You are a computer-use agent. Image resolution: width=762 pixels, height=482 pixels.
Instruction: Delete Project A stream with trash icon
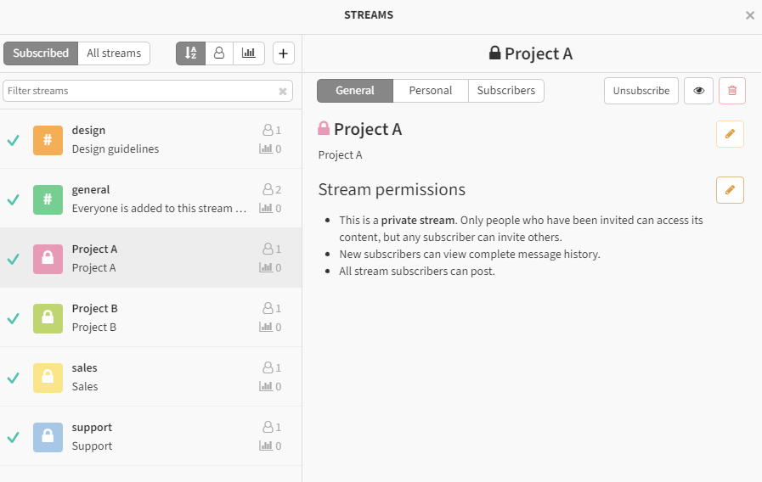click(x=732, y=91)
